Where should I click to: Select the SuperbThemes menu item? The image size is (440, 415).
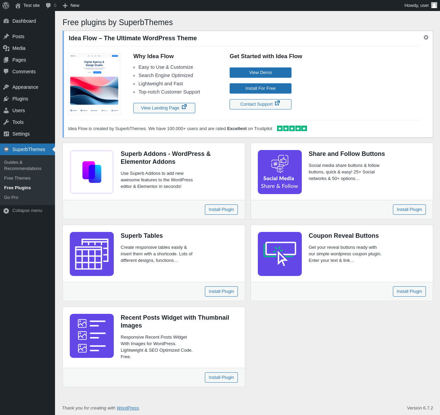27,149
